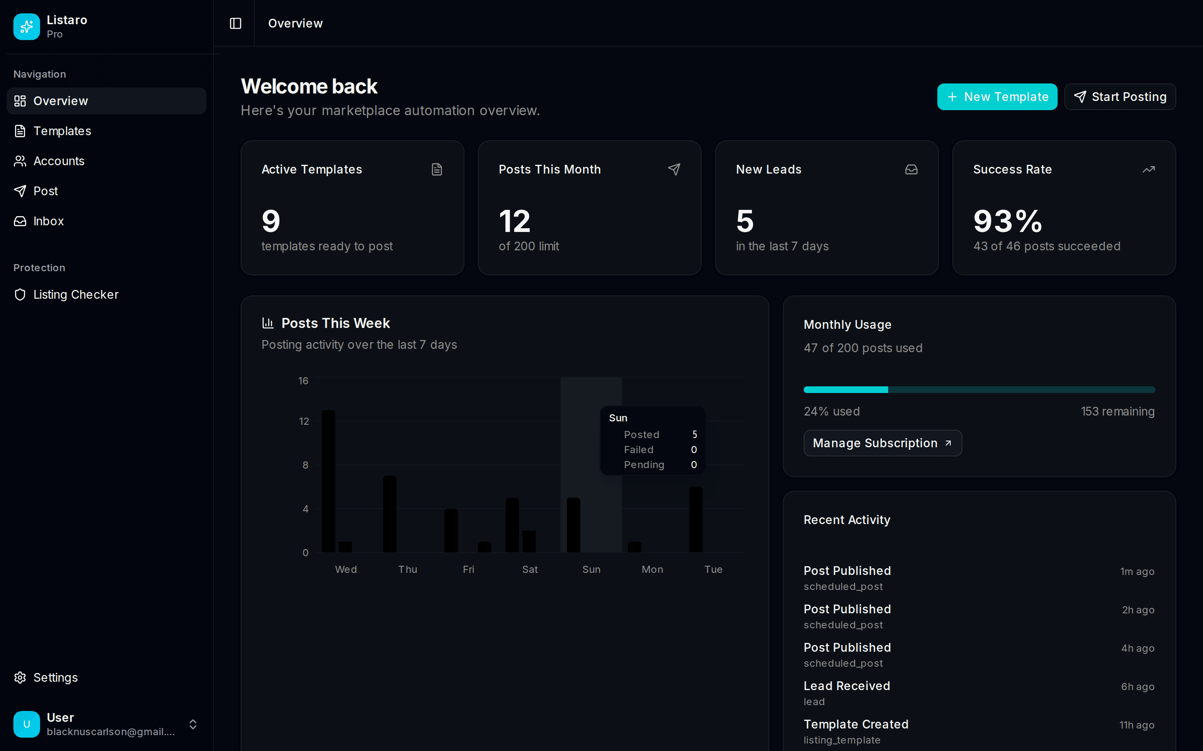Click the Sunday bar in the posts chart
Screen dimensions: 1203x751
pyautogui.click(x=574, y=527)
